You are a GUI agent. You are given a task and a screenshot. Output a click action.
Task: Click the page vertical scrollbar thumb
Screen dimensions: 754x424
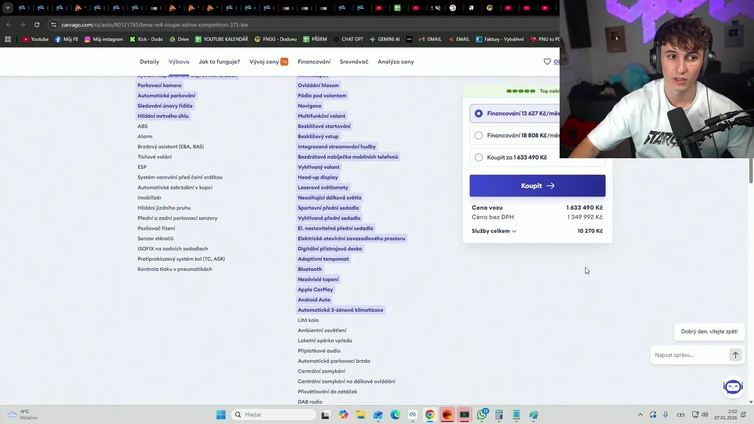pyautogui.click(x=750, y=171)
